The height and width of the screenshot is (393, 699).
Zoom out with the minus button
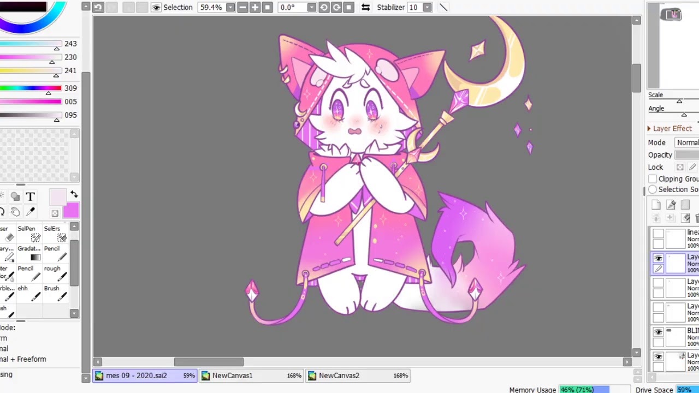click(242, 7)
